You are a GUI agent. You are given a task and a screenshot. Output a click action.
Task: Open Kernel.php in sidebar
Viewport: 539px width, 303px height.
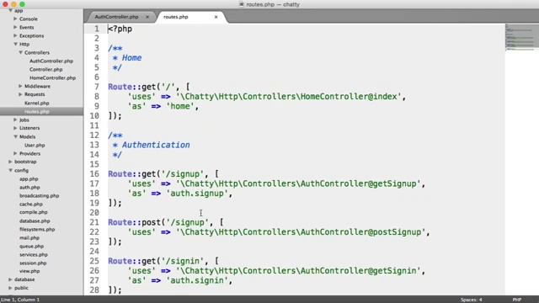pyautogui.click(x=37, y=103)
